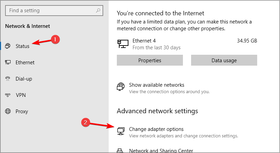Click the Status globe icon in sidebar
Viewport: 280px width, 153px height.
pos(8,46)
